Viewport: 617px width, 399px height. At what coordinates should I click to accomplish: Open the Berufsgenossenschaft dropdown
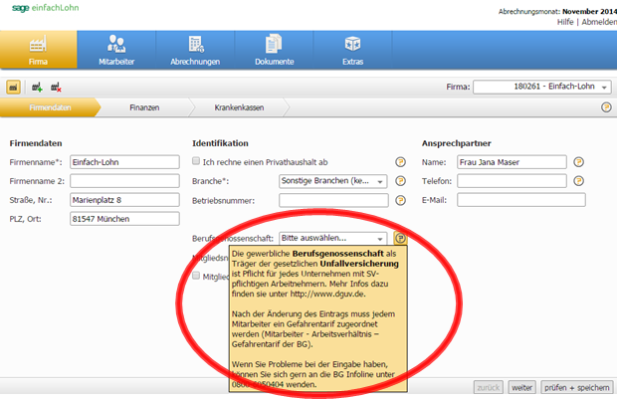[333, 238]
